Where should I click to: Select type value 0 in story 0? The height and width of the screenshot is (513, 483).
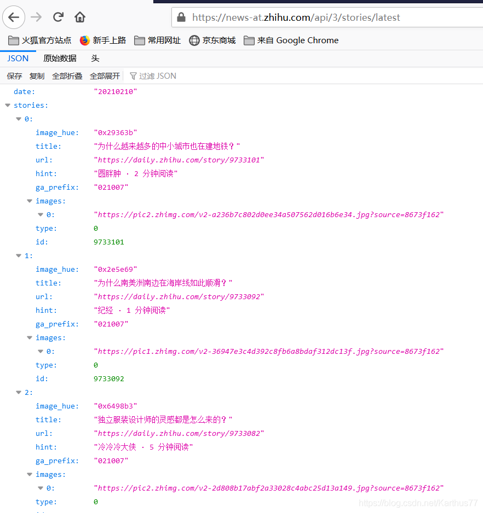pos(96,229)
